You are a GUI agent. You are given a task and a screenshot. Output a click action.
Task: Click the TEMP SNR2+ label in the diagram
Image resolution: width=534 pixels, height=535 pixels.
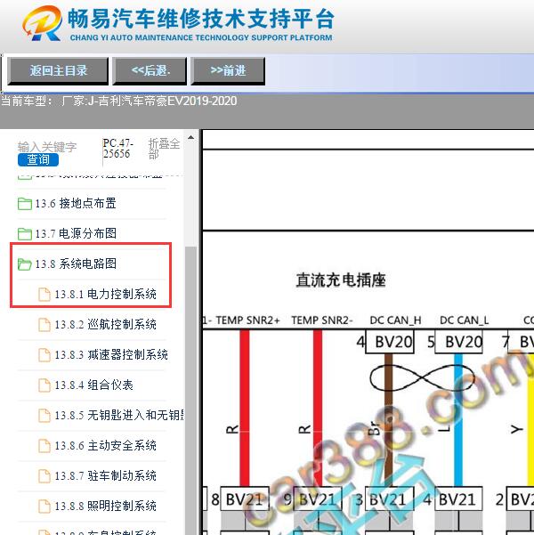(x=247, y=320)
